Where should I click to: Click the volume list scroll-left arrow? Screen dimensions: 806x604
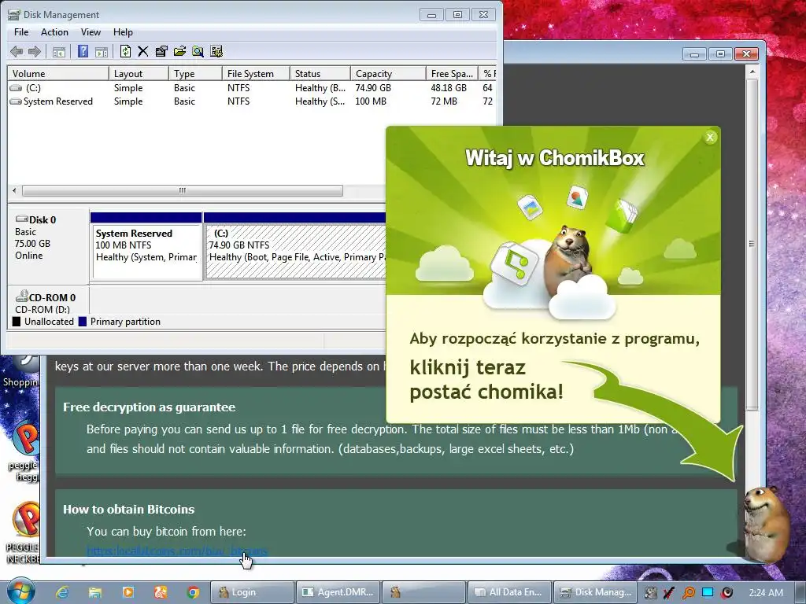pyautogui.click(x=14, y=190)
